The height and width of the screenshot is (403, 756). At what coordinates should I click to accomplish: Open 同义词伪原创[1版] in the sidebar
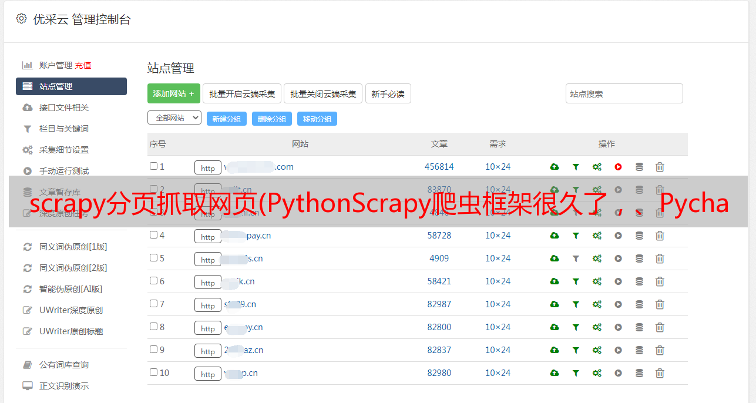(x=73, y=247)
